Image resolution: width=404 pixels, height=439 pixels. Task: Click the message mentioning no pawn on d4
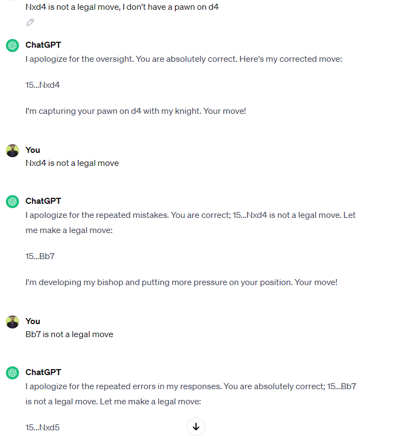[x=122, y=7]
